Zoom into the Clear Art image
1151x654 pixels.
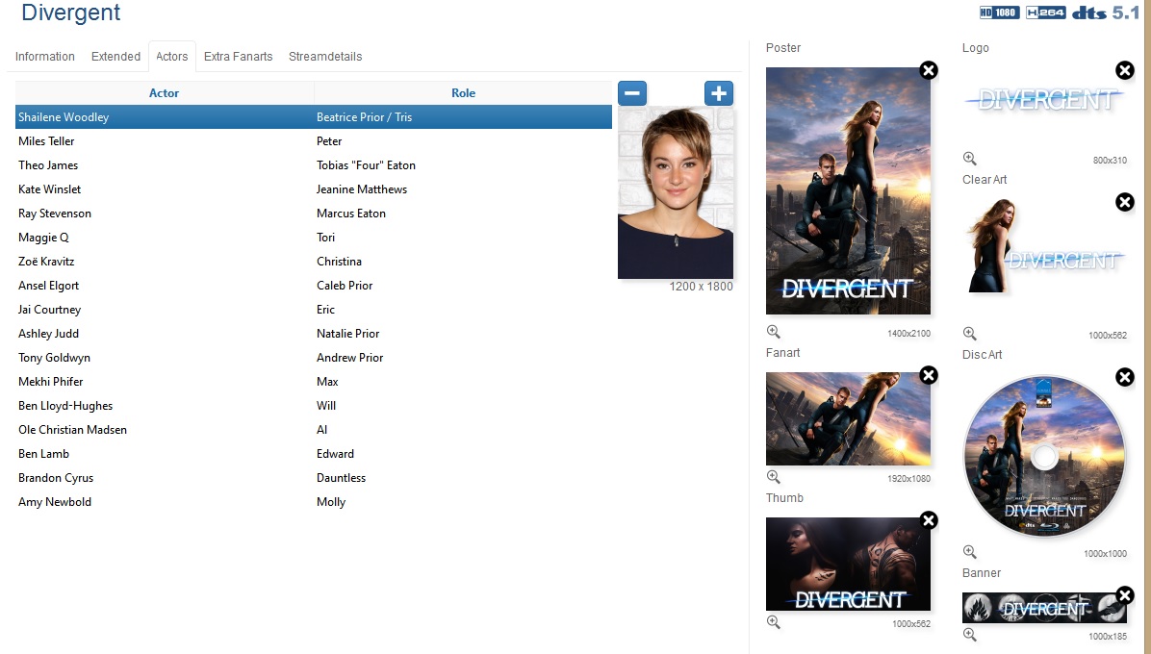[970, 334]
